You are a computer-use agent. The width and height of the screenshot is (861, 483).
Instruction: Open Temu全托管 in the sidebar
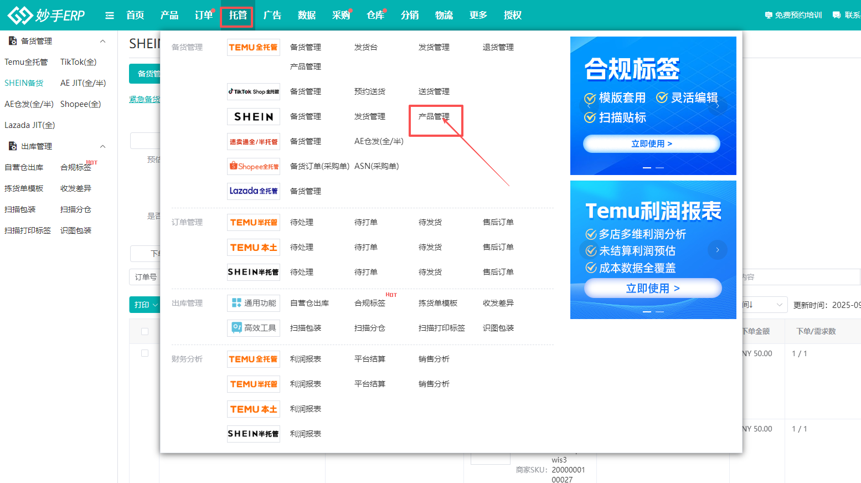tap(26, 62)
